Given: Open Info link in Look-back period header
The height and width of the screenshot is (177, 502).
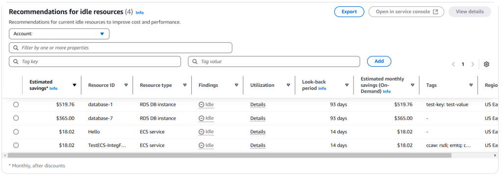Looking at the screenshot, I should coord(322,89).
